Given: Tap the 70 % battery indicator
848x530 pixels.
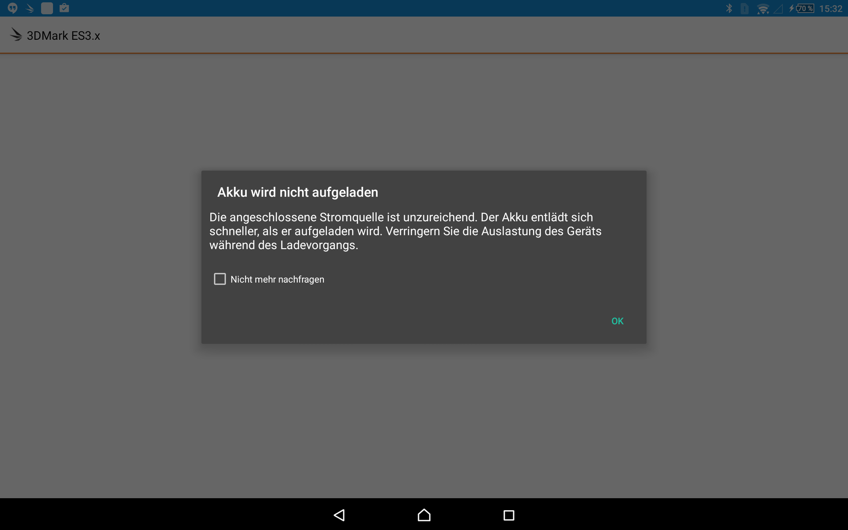Looking at the screenshot, I should [x=804, y=8].
